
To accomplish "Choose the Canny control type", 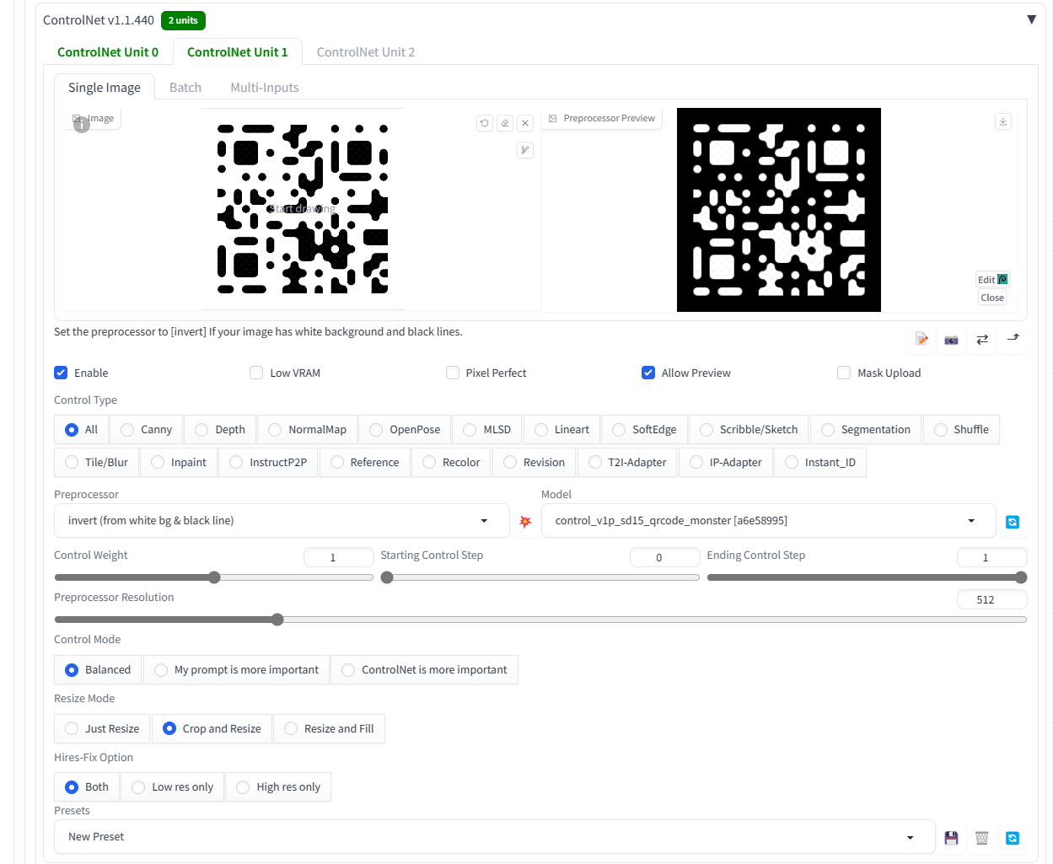I will (146, 430).
